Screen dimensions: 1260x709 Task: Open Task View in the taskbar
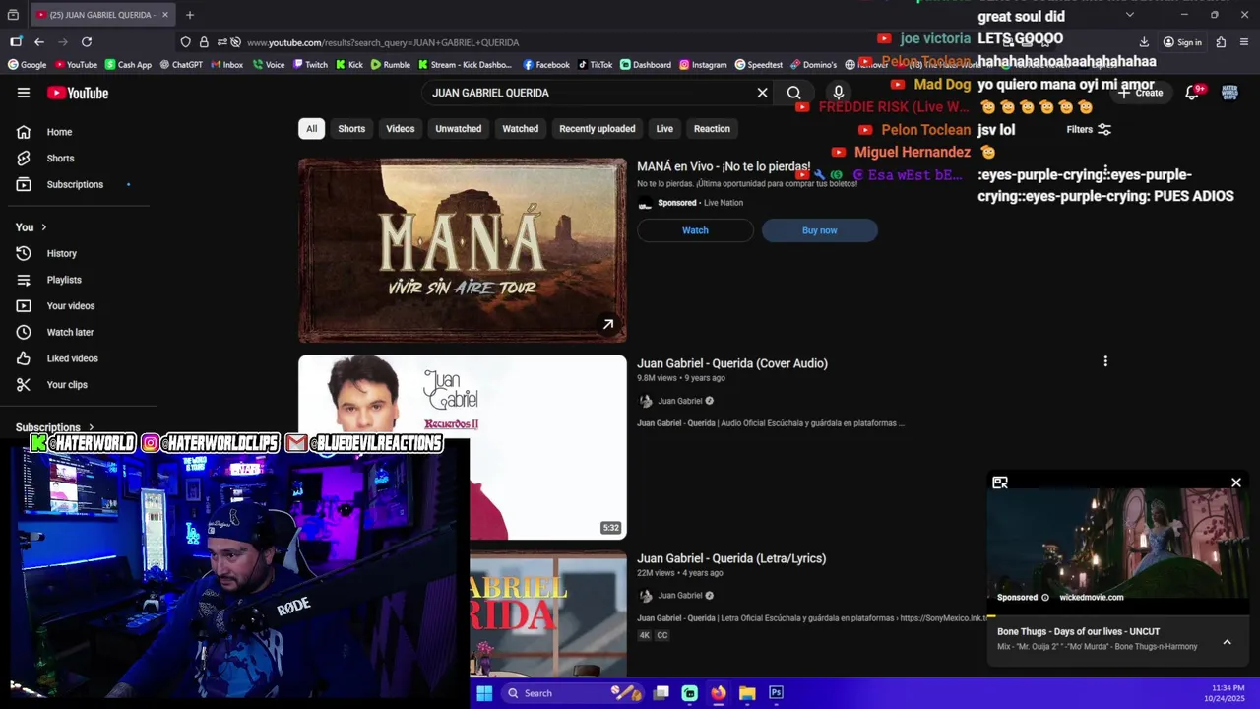coord(661,693)
